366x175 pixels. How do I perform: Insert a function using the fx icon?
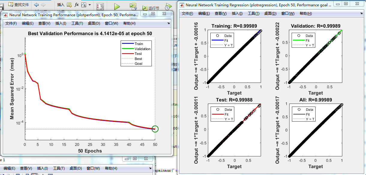pyautogui.click(x=76, y=5)
